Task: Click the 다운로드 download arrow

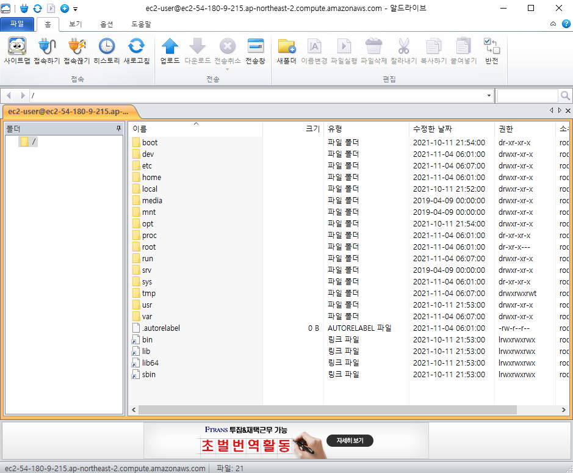Action: coord(197,51)
